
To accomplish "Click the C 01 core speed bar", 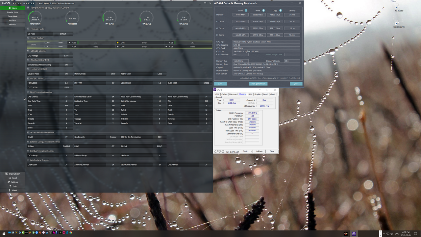I will tap(96, 43).
